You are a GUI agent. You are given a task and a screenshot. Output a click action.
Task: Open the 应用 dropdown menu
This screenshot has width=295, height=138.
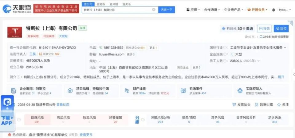[x=193, y=10]
